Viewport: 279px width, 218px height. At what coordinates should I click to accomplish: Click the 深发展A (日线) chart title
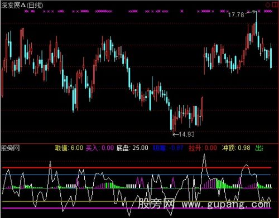click(22, 5)
